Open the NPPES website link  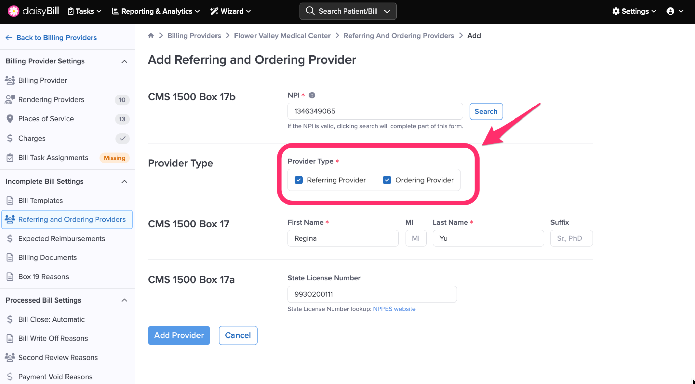click(x=394, y=309)
